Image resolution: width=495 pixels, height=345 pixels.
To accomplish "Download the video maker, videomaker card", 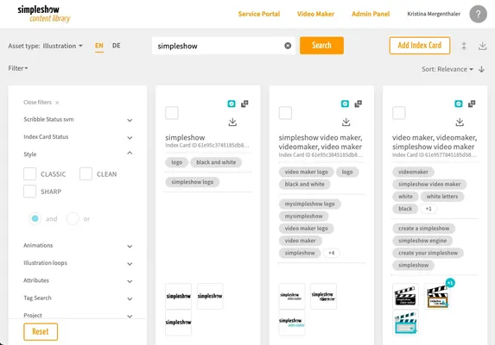I will tap(460, 122).
